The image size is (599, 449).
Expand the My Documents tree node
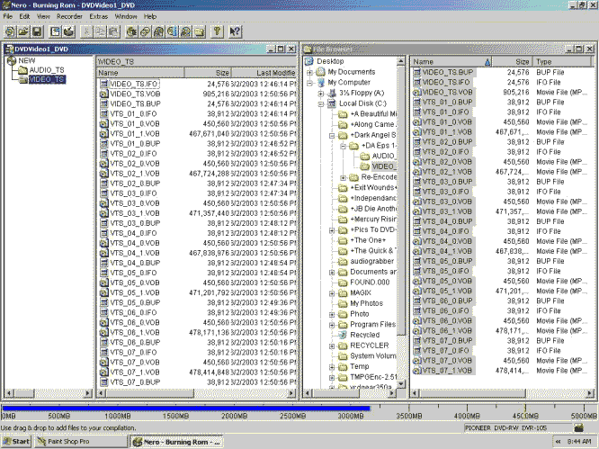(309, 72)
